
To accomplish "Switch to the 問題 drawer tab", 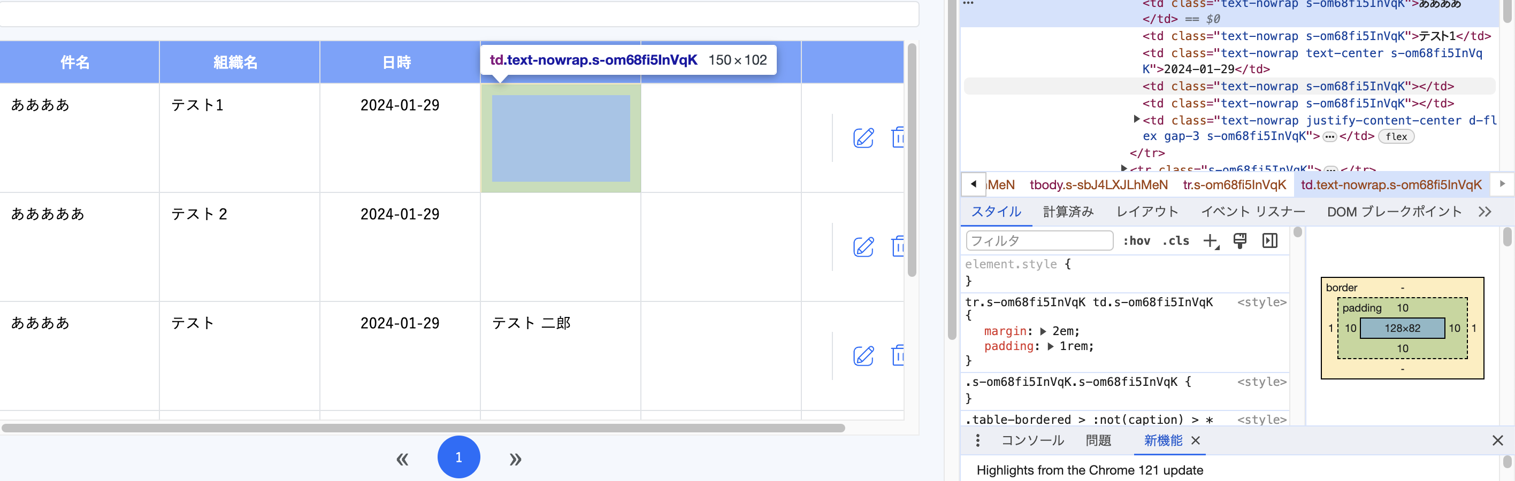I will tap(1098, 440).
